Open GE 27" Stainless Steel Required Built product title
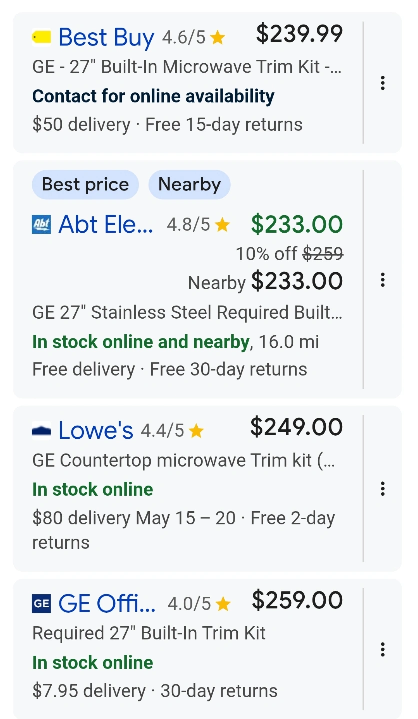The height and width of the screenshot is (719, 418). coord(187,313)
